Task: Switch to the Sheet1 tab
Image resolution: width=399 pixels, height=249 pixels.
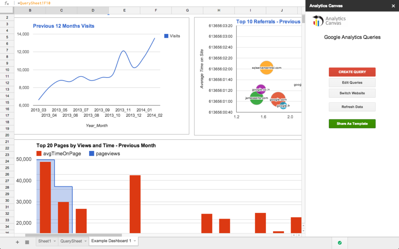Action: [44, 241]
